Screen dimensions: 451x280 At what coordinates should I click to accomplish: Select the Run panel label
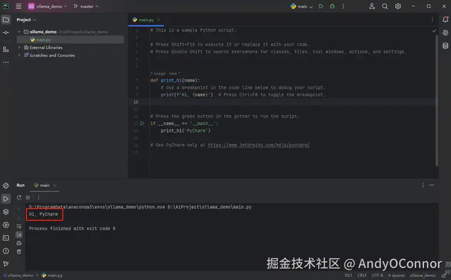(x=21, y=186)
